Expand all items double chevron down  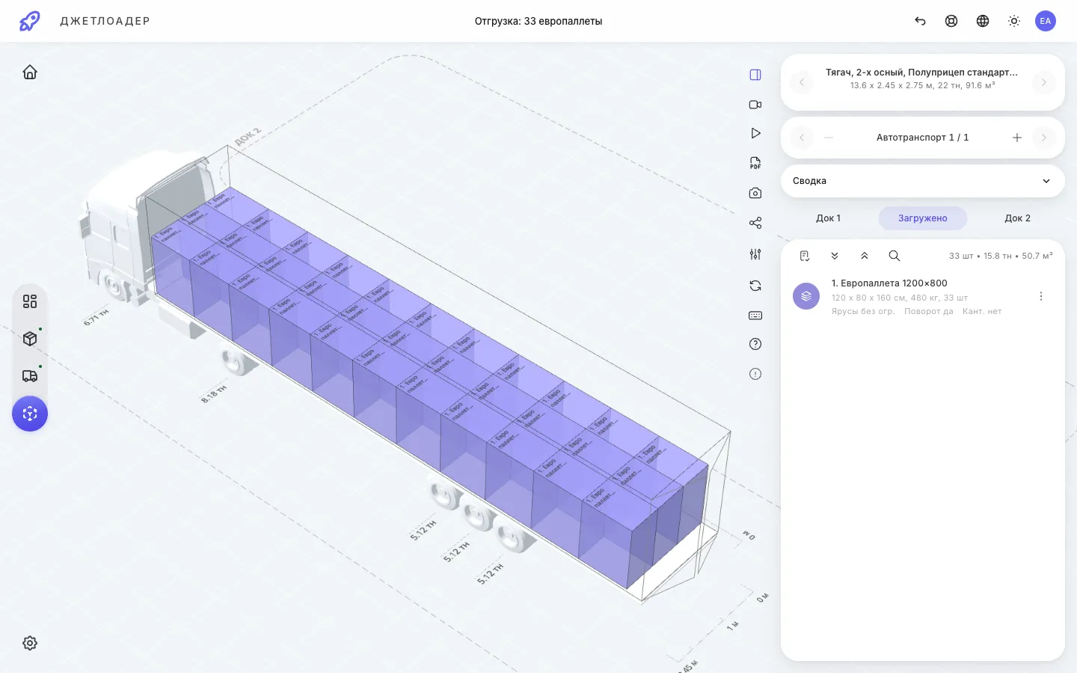835,256
